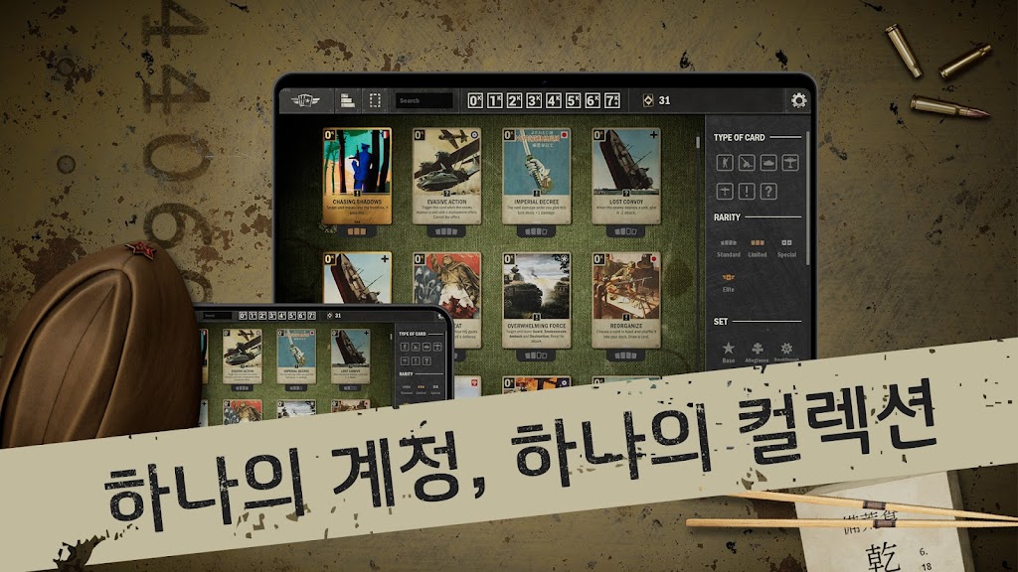Open Lost Convoy card on the phone

tap(350, 357)
